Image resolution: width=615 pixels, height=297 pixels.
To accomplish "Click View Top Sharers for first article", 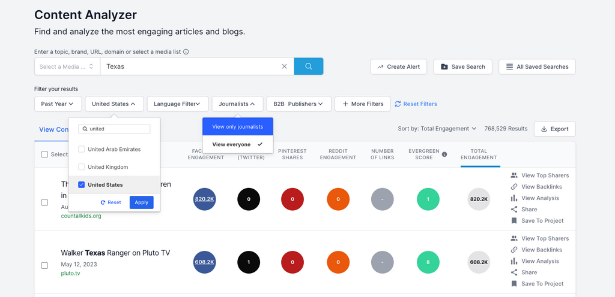I will pyautogui.click(x=544, y=175).
